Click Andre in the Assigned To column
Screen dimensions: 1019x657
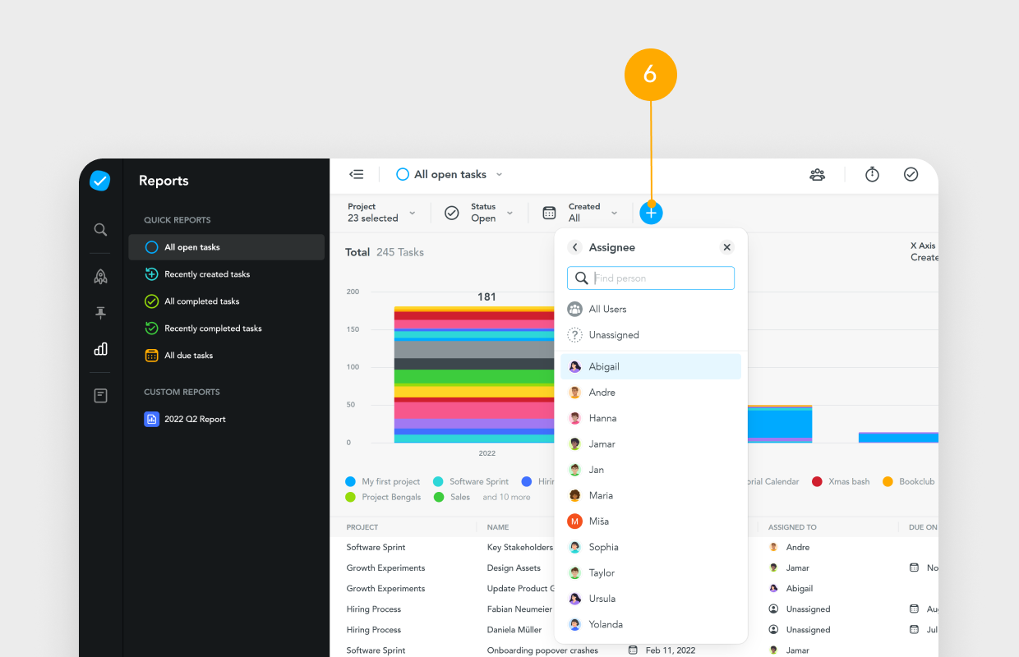(789, 547)
